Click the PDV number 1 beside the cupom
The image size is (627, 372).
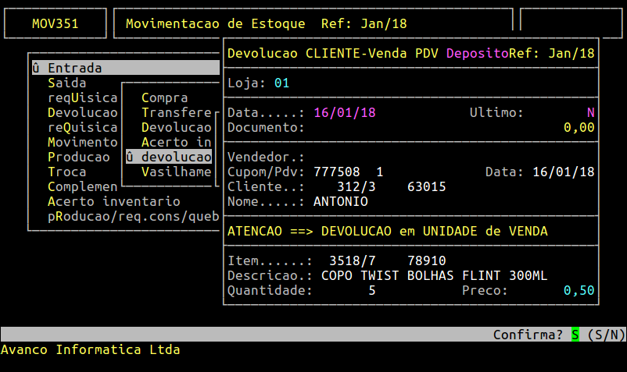click(380, 172)
